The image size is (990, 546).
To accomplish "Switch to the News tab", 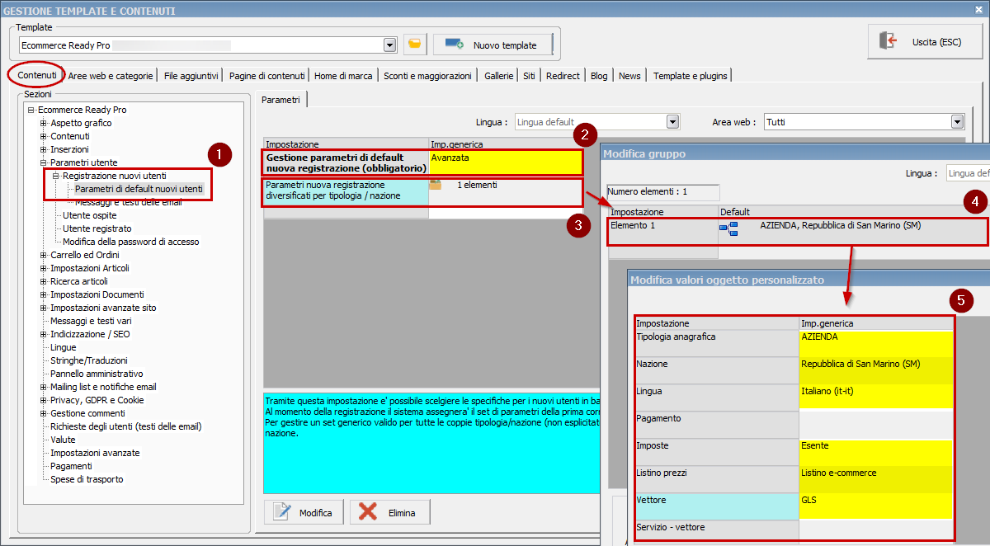I will point(629,76).
